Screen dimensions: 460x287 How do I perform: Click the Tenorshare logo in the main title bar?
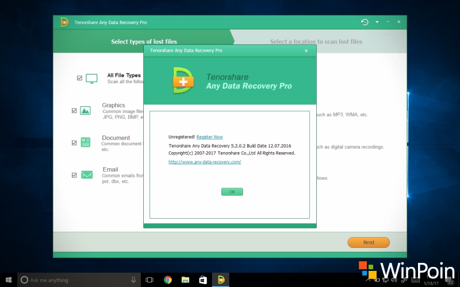(64, 22)
